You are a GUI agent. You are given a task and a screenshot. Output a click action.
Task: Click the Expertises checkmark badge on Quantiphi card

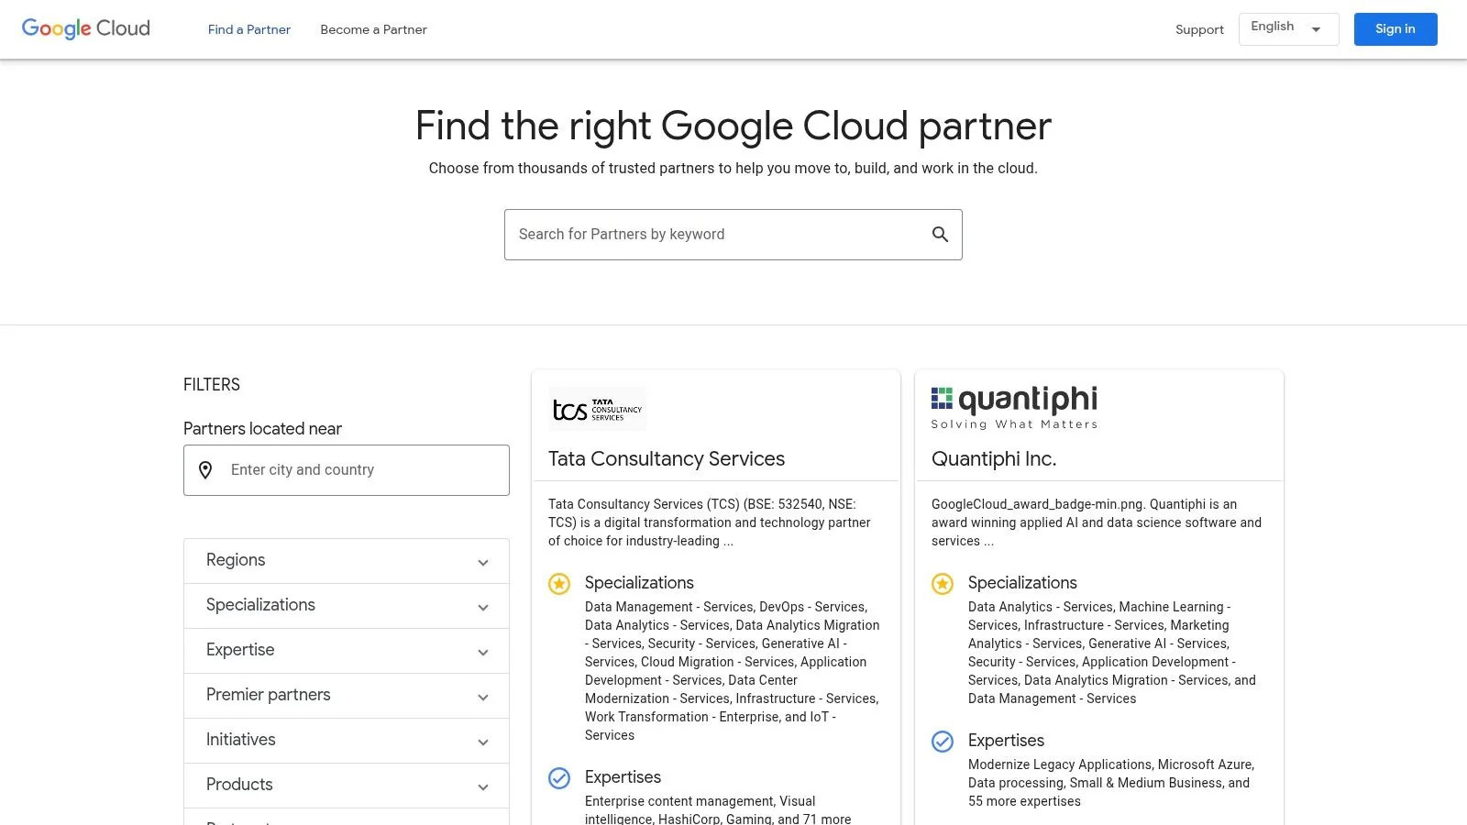pyautogui.click(x=943, y=742)
